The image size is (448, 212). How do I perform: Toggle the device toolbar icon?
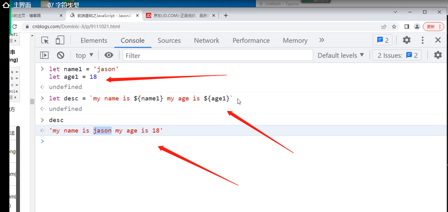pyautogui.click(x=60, y=40)
